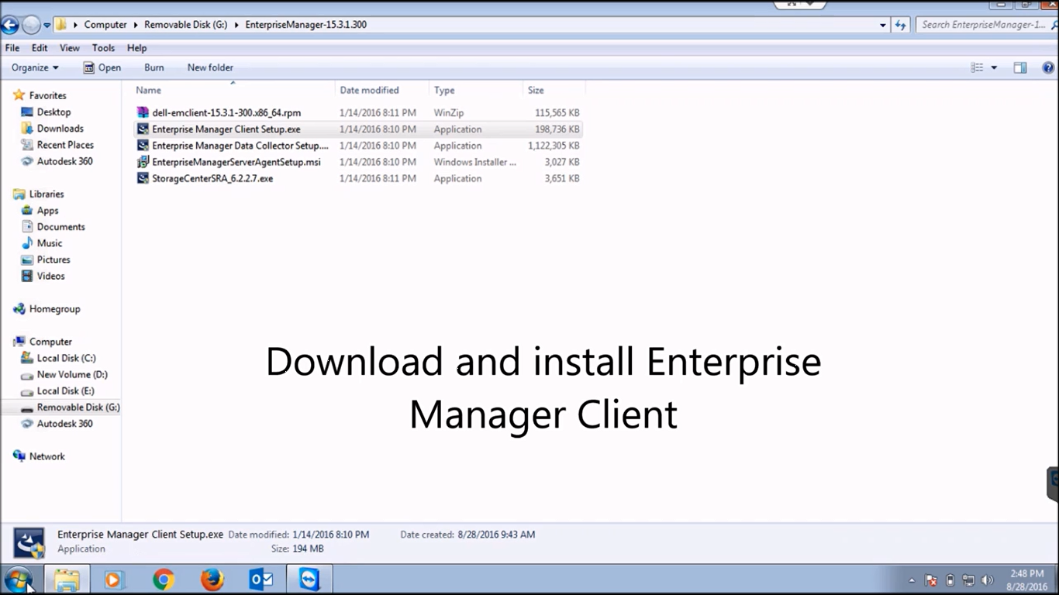
Task: Launch Firefox from the taskbar
Action: pos(212,580)
